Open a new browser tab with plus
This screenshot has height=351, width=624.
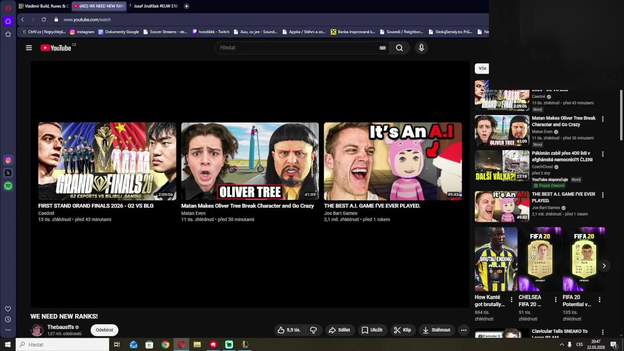point(186,6)
